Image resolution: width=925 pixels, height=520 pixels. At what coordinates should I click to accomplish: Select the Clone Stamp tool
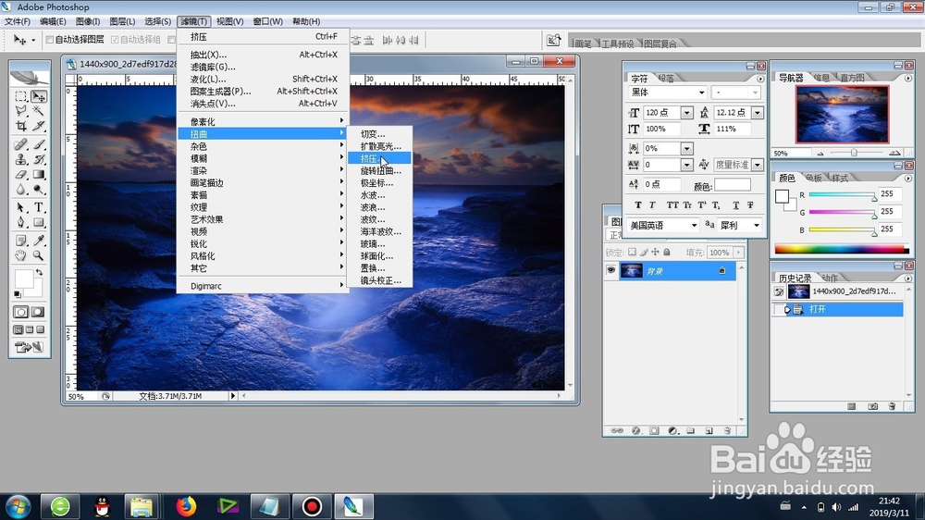pyautogui.click(x=21, y=159)
